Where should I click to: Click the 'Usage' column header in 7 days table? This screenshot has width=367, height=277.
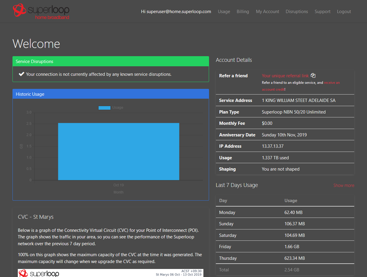tap(291, 201)
